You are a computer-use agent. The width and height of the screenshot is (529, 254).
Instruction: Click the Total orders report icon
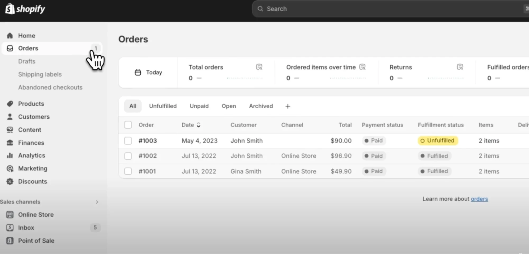click(x=259, y=67)
